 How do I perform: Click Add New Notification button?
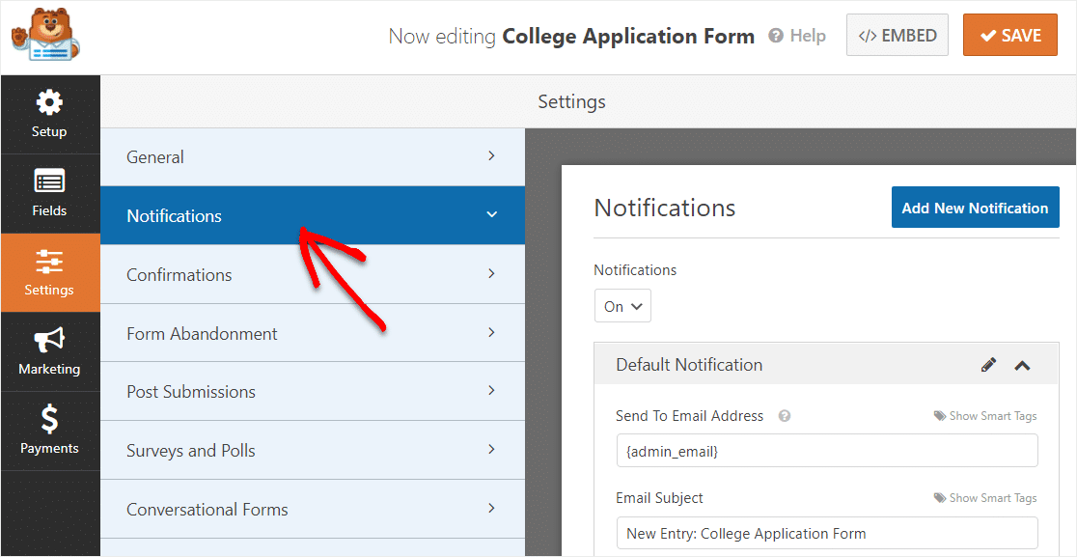(975, 209)
